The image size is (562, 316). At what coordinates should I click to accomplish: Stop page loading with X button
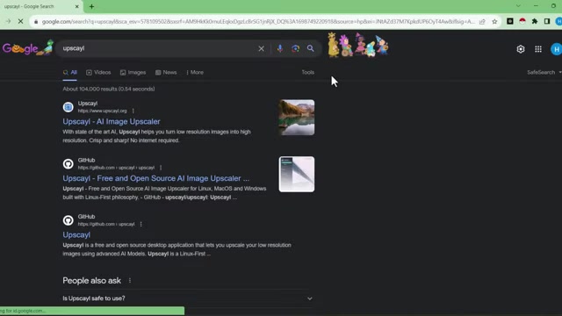[20, 21]
